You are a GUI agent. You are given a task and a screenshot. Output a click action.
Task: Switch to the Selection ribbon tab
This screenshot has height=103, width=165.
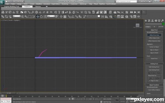pos(38,7)
